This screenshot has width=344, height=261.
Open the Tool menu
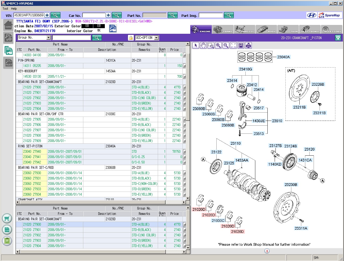click(5, 9)
